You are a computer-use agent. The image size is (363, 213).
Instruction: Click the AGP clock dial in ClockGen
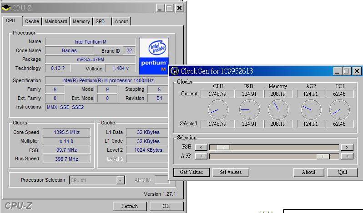pos(311,110)
